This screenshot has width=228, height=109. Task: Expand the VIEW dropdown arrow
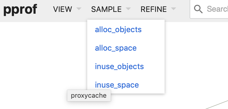click(x=79, y=9)
